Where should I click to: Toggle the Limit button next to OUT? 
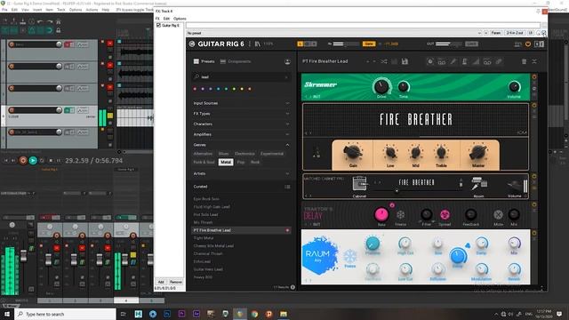[x=471, y=44]
